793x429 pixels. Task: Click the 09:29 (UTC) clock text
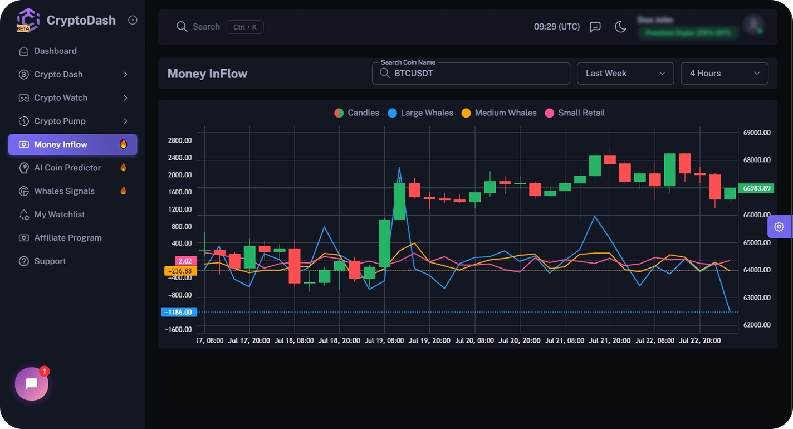tap(557, 27)
